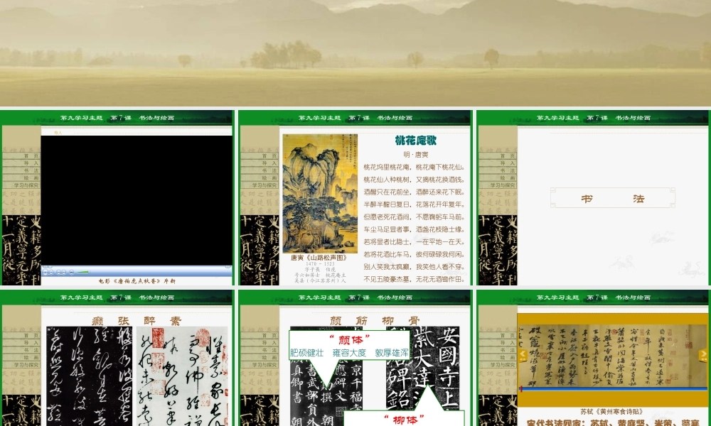Open the 颜筋柳骨 slide
Viewport: 711px width, 426px height.
point(355,358)
